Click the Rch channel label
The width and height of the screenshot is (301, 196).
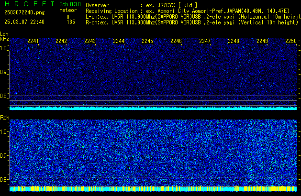(x=5, y=118)
